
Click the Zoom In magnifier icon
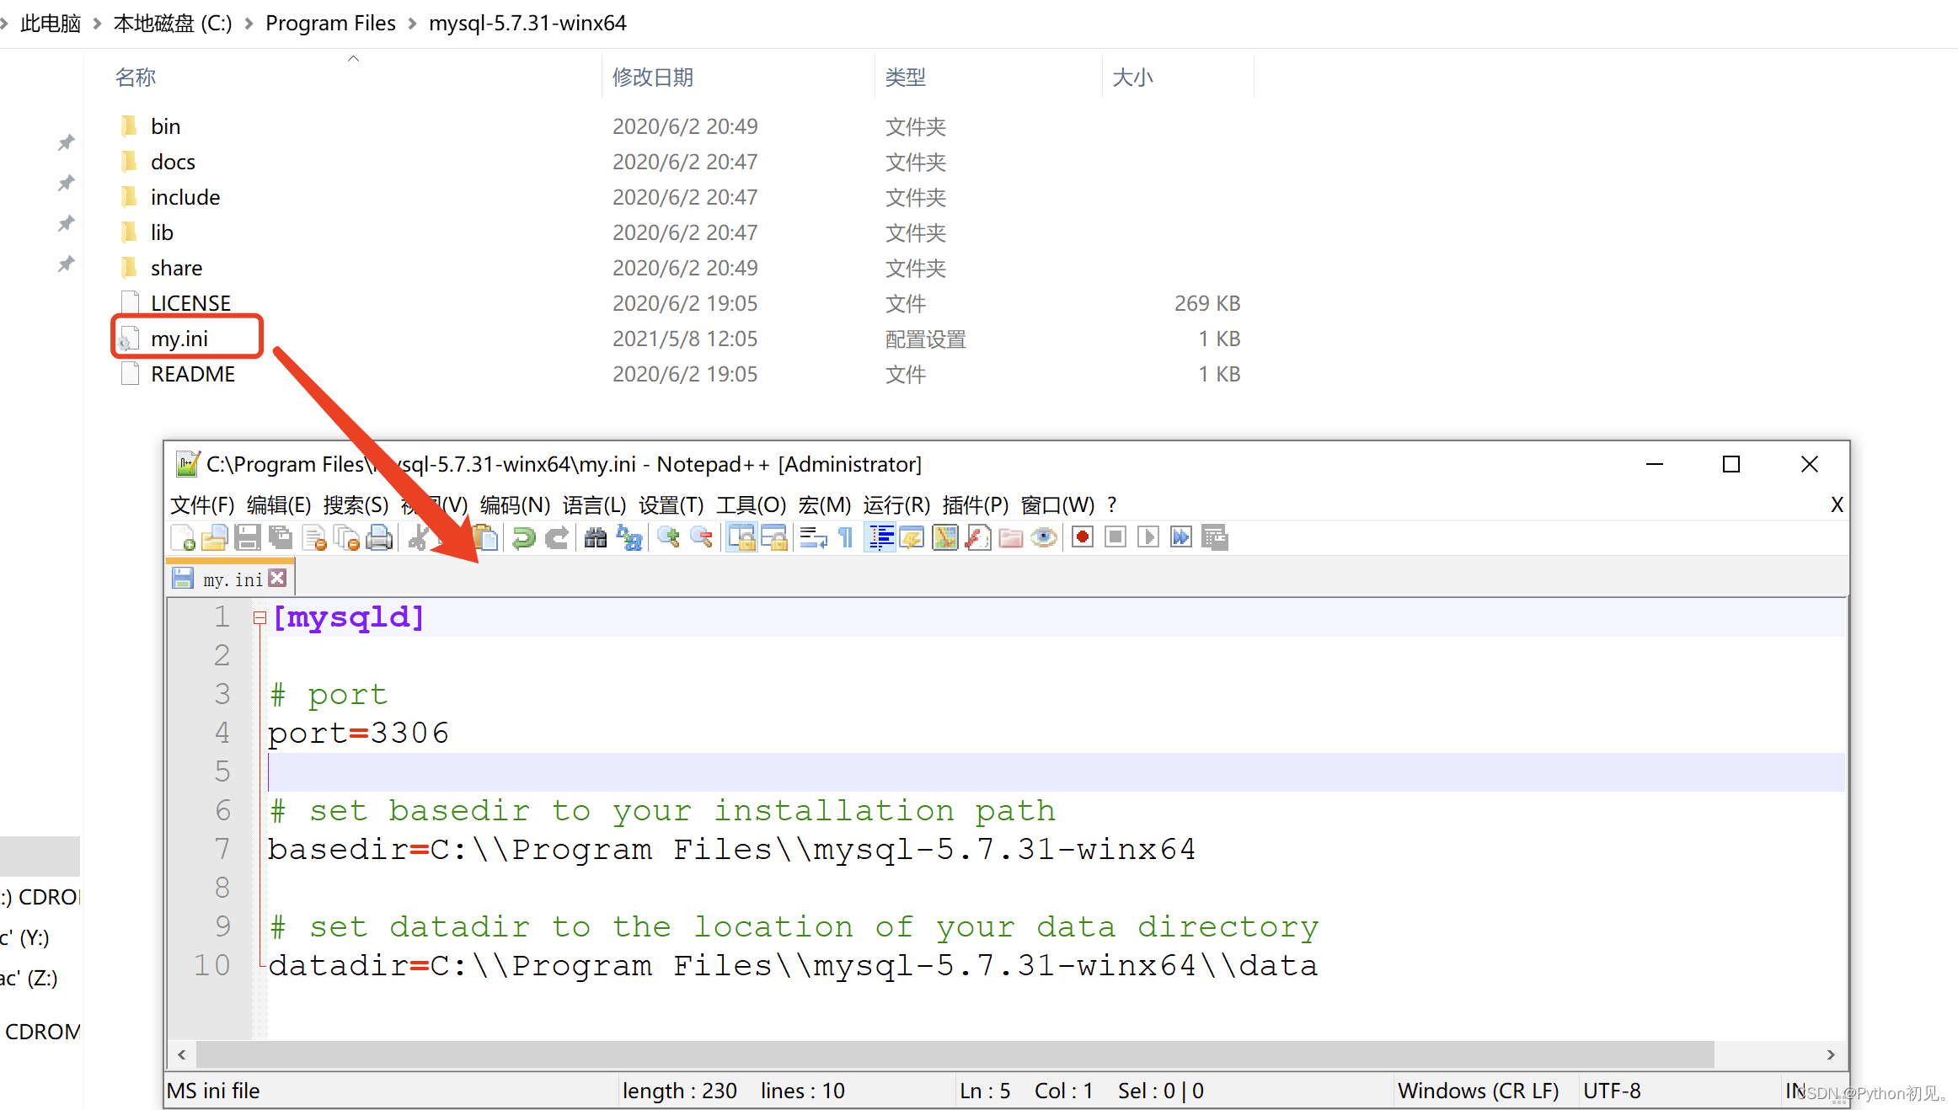tap(668, 537)
